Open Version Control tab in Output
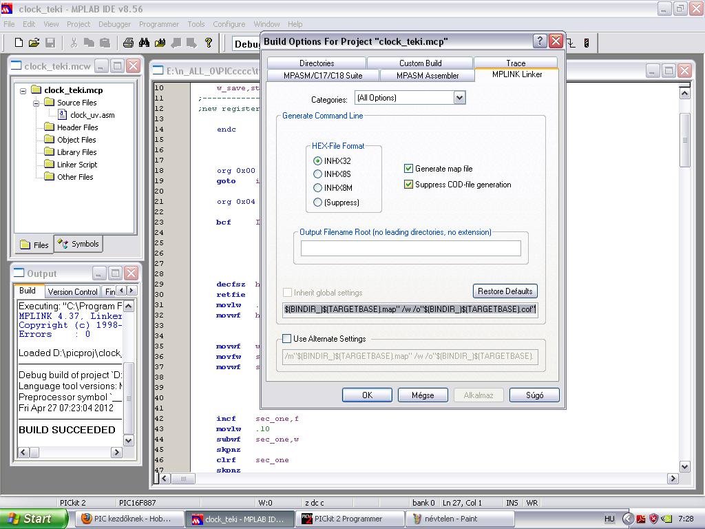Viewport: 705px width, 529px height. 72,291
